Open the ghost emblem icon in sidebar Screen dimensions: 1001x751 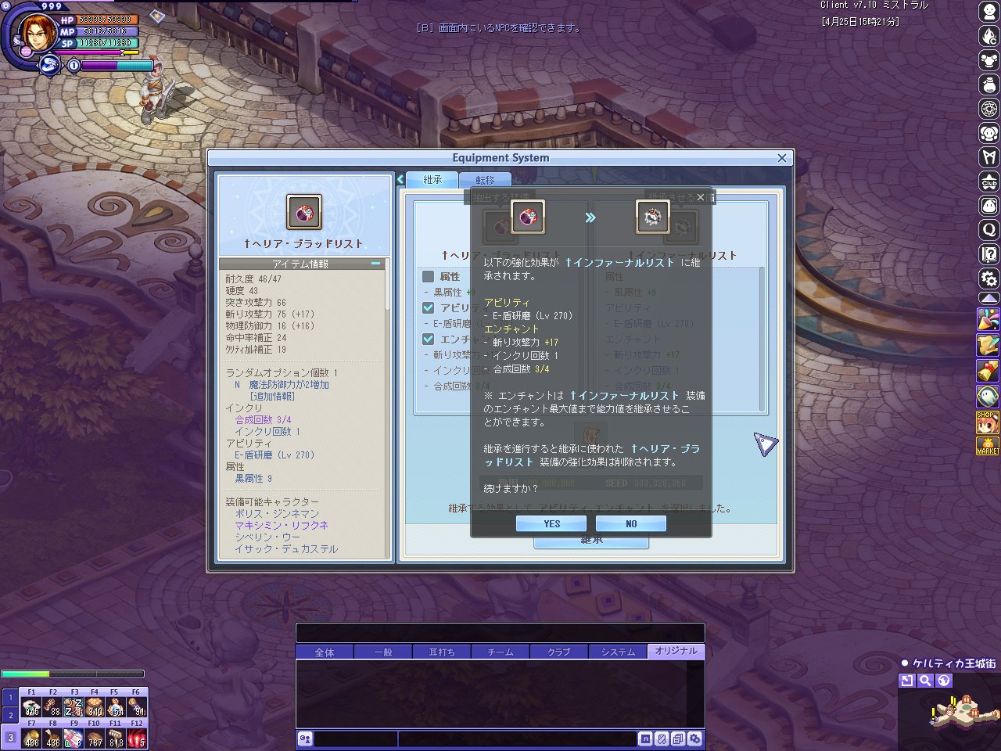[x=988, y=396]
